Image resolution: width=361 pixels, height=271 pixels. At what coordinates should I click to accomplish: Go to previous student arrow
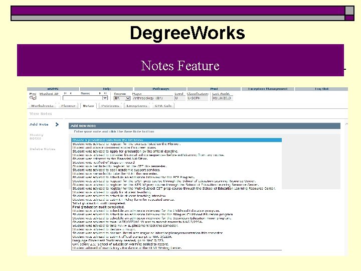(71, 93)
